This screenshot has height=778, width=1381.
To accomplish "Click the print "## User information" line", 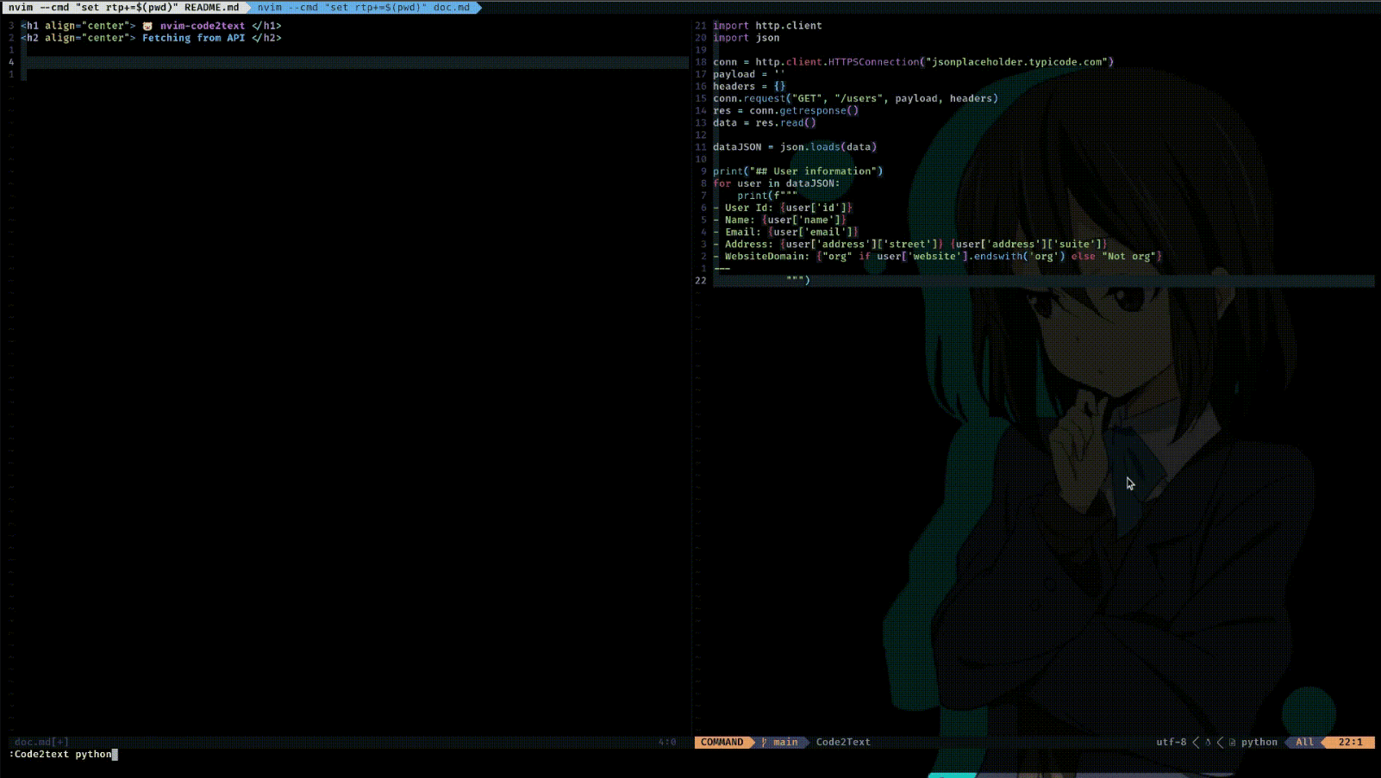I will click(x=797, y=171).
